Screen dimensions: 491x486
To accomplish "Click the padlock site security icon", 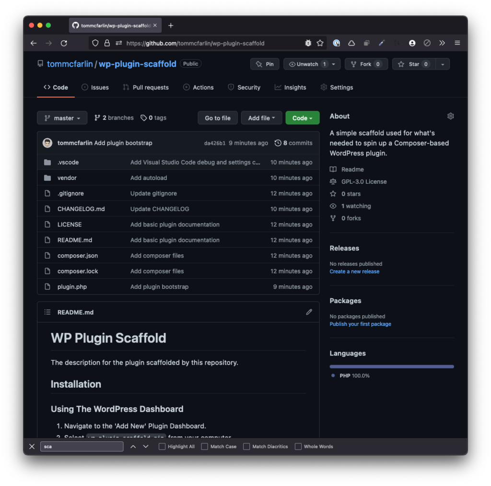I will click(x=107, y=43).
